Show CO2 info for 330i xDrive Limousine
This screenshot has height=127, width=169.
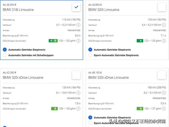[164, 109]
